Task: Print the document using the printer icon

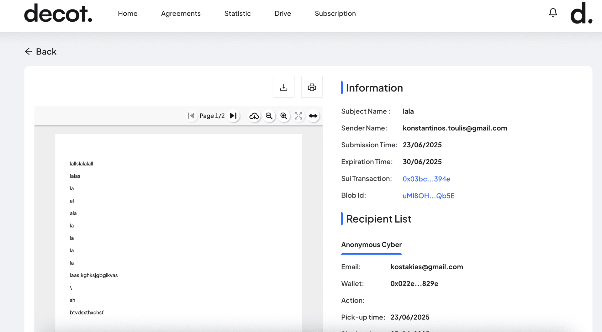Action: click(x=312, y=87)
